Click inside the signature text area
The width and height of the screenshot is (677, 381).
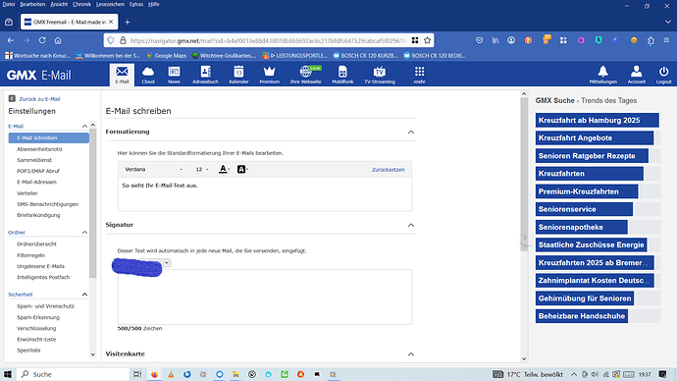point(265,297)
